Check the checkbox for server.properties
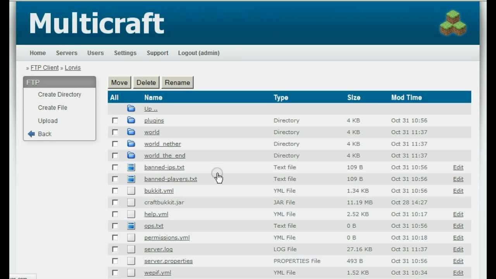The image size is (496, 279). coord(115,261)
